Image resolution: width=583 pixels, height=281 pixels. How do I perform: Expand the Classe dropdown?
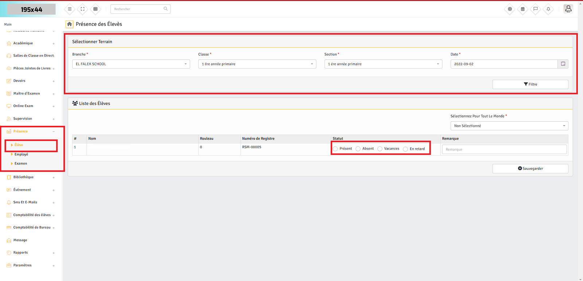click(257, 64)
